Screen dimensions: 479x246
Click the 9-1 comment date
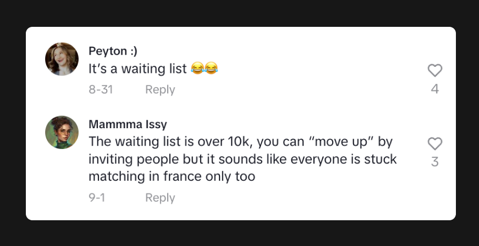click(x=97, y=198)
